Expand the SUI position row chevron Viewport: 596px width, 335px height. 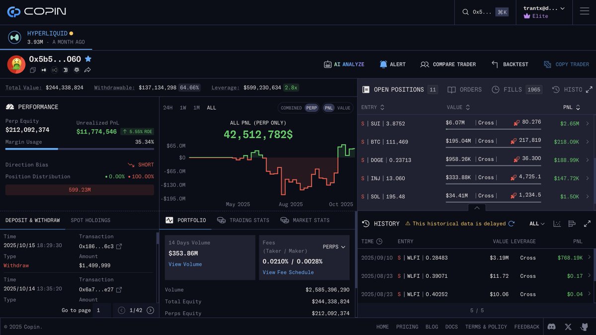pos(588,123)
